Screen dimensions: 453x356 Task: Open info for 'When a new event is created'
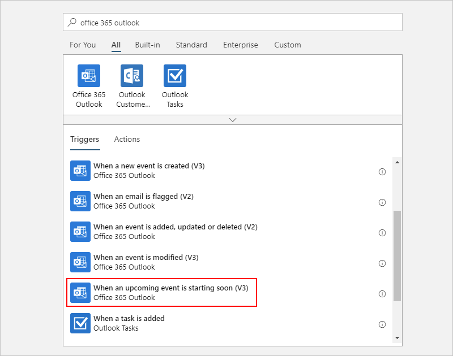click(382, 172)
